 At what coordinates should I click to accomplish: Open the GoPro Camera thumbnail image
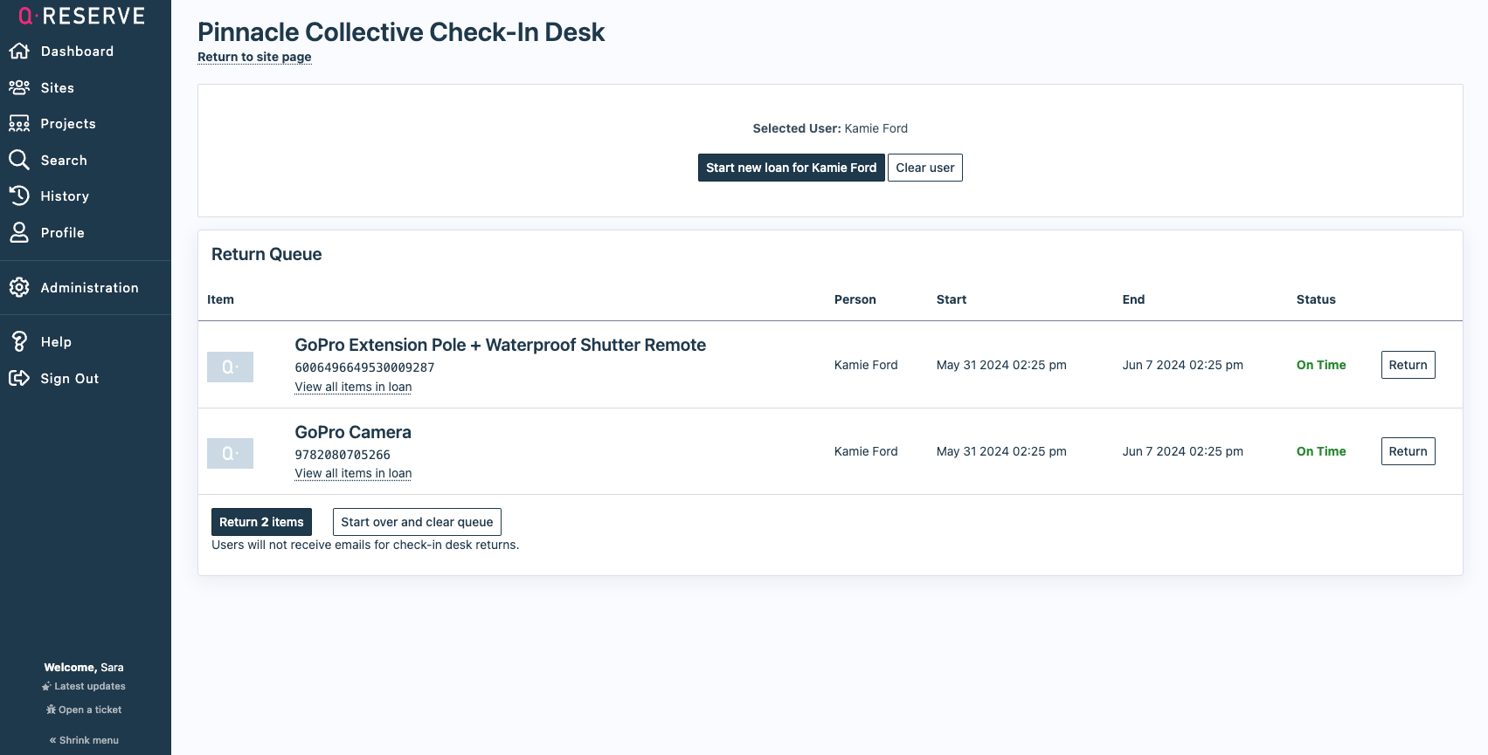pos(230,454)
